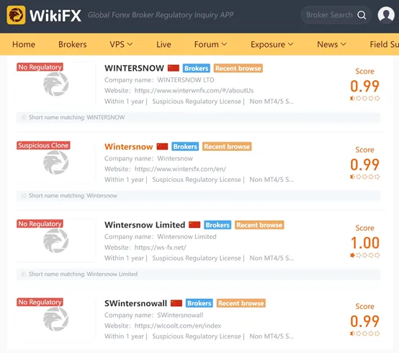The width and height of the screenshot is (399, 353).
Task: Click the WikiFX logo icon
Action: click(16, 15)
